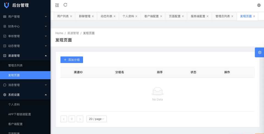Expand the 用户管理 menu chevron

tap(46, 17)
